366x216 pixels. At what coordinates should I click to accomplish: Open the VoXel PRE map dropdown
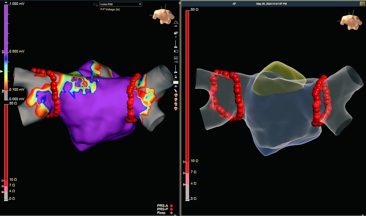[120, 4]
